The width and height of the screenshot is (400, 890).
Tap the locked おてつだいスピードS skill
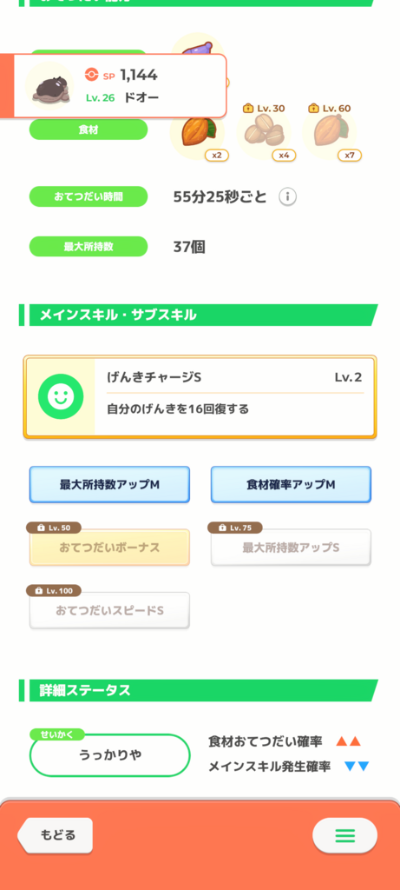coord(109,610)
